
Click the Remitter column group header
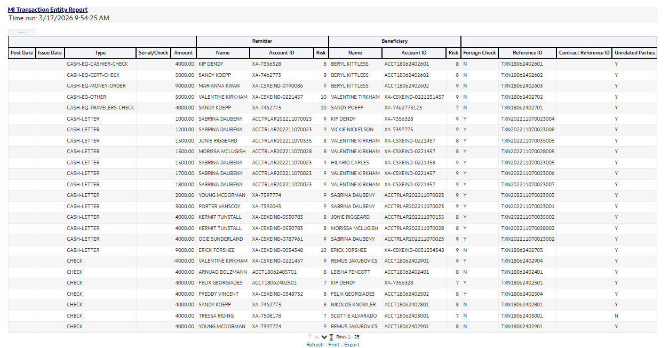tap(262, 41)
